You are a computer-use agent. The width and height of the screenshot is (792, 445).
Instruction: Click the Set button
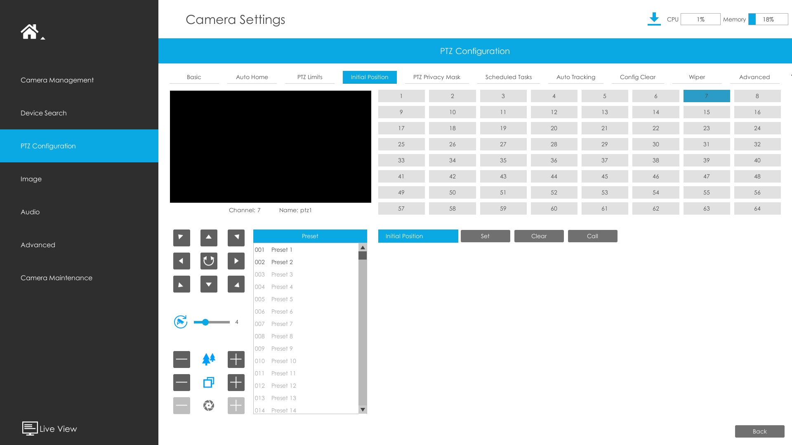(485, 236)
